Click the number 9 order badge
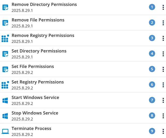This screenshot has height=138, width=166. click(152, 131)
